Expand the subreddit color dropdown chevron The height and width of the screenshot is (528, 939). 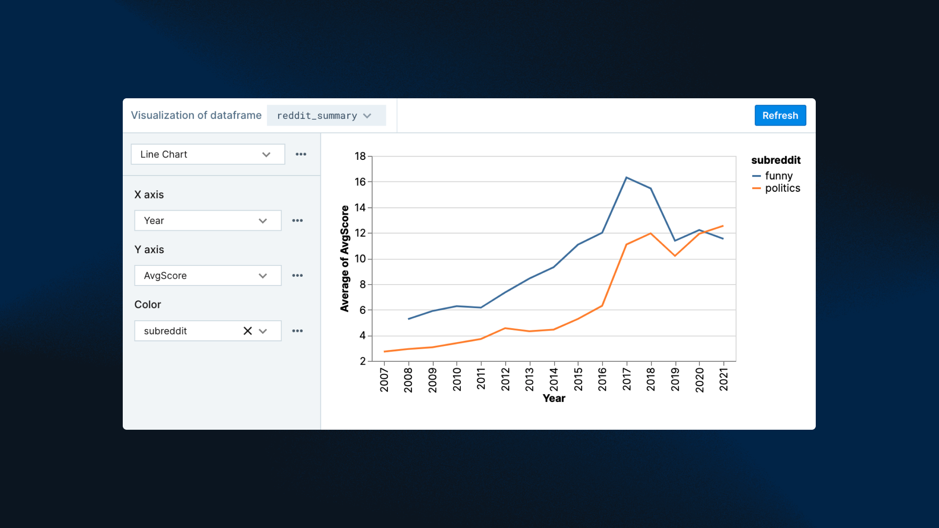(263, 331)
